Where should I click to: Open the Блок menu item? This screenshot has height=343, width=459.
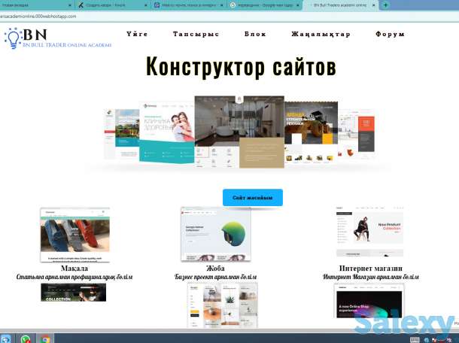click(x=255, y=34)
